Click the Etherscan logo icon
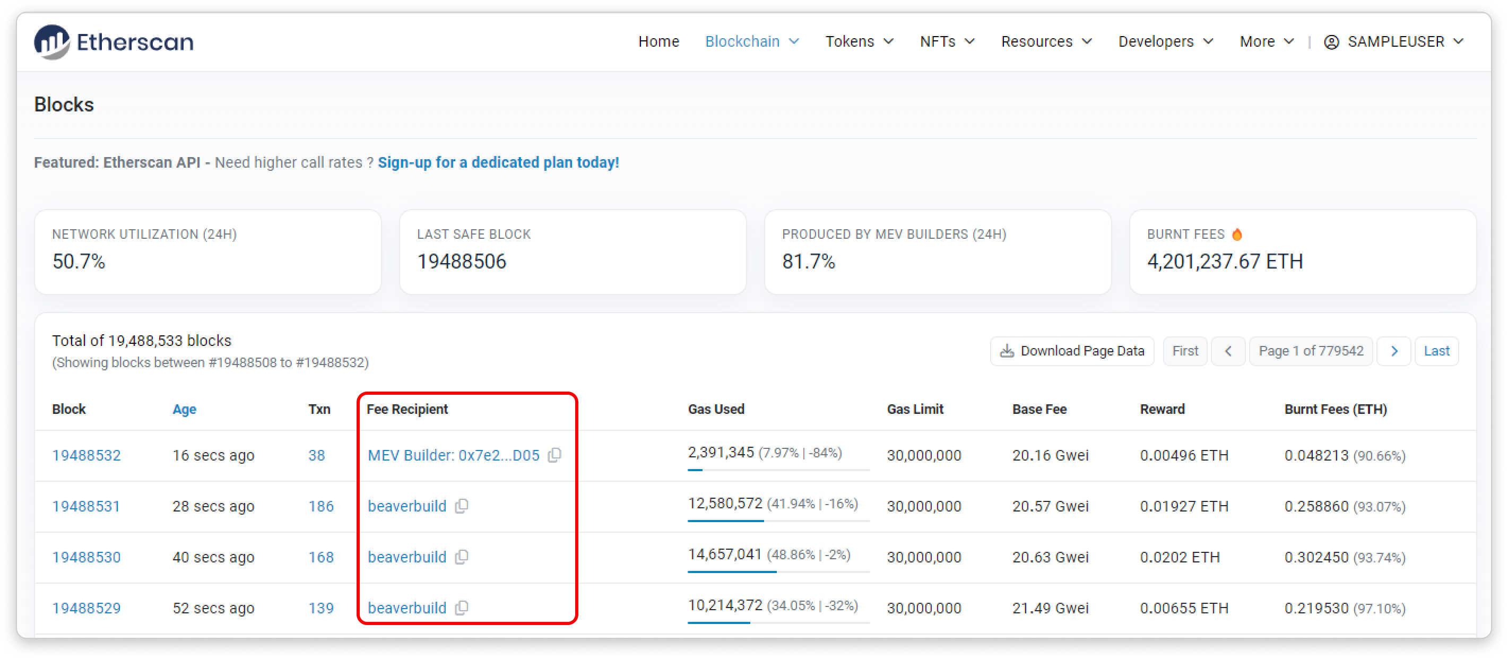1508x659 pixels. pos(51,41)
